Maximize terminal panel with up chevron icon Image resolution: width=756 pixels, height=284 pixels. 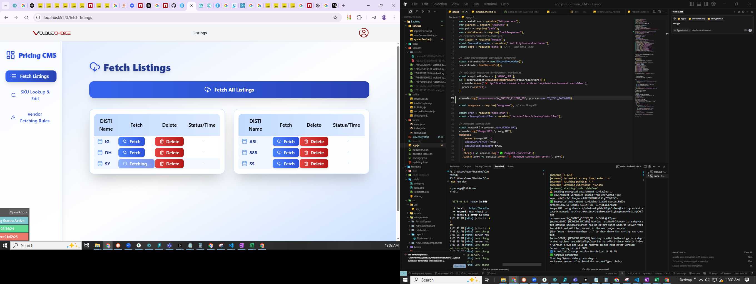click(659, 167)
